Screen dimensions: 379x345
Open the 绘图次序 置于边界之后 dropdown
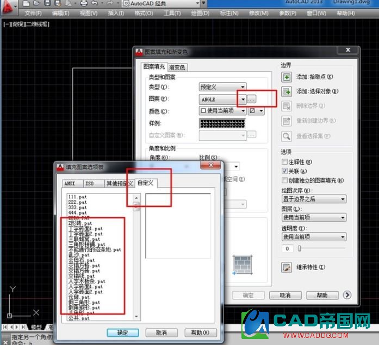click(314, 199)
